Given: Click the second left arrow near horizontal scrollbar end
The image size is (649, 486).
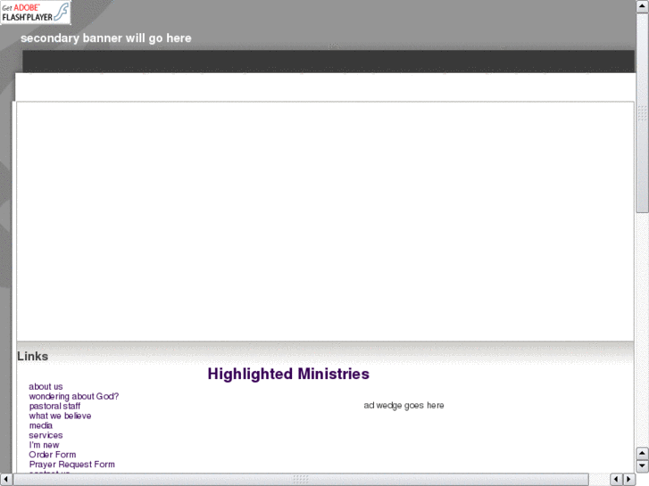Looking at the screenshot, I should [616, 480].
